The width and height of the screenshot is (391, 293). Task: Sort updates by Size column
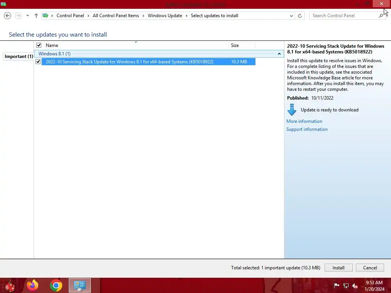pyautogui.click(x=235, y=45)
